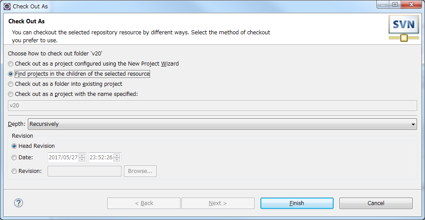The image size is (425, 220).
Task: Decrease the date with the down spinner arrow
Action: click(x=82, y=159)
